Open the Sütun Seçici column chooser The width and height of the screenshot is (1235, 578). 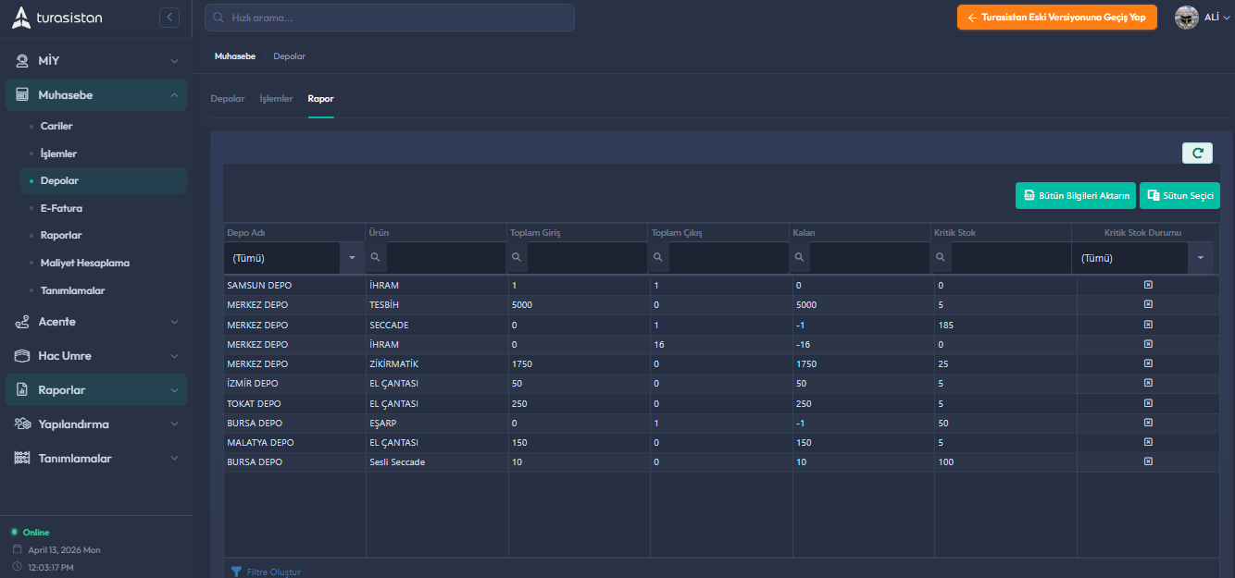click(1179, 196)
